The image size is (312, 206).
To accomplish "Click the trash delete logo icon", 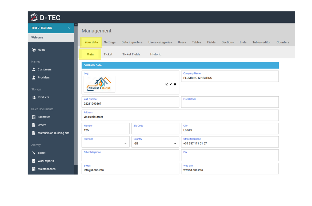I will pos(175,84).
